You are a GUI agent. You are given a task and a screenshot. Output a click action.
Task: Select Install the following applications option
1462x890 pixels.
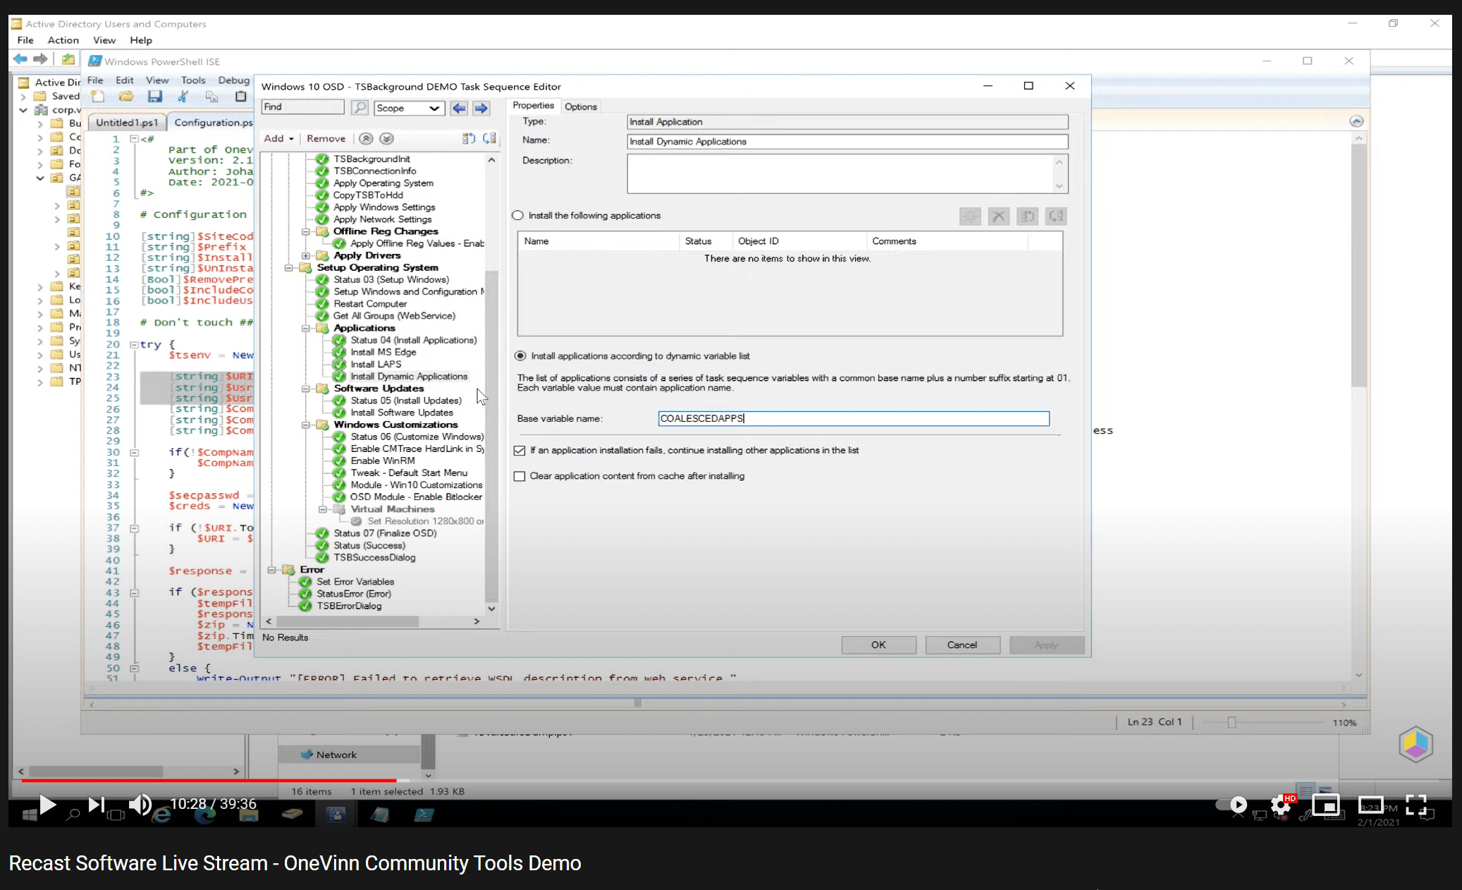(517, 215)
